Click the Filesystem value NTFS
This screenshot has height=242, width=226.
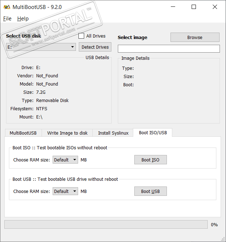pos(42,109)
